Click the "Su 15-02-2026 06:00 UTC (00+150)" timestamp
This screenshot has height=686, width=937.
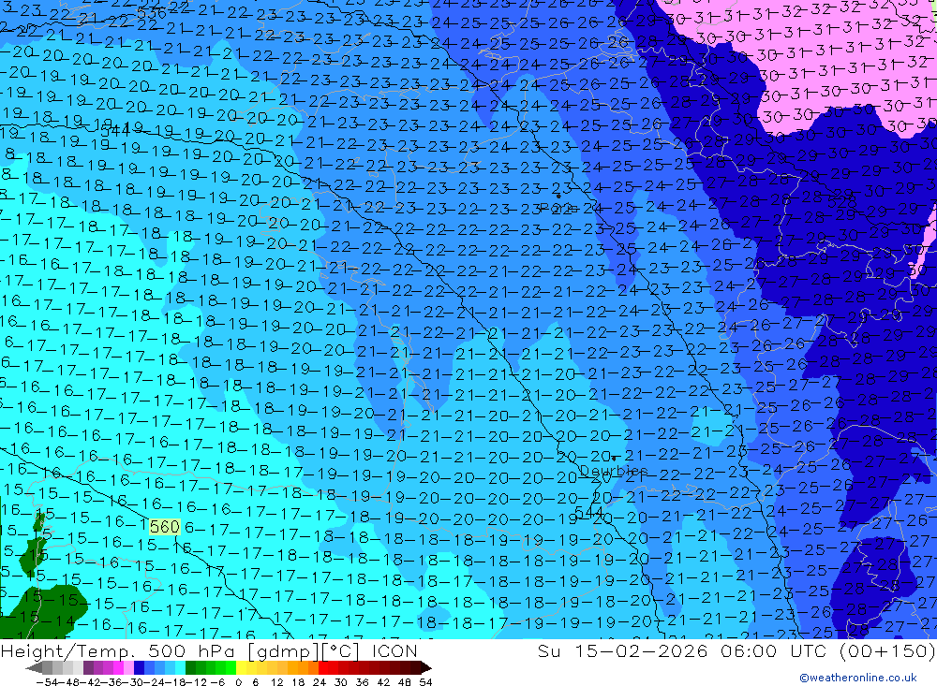coord(736,650)
